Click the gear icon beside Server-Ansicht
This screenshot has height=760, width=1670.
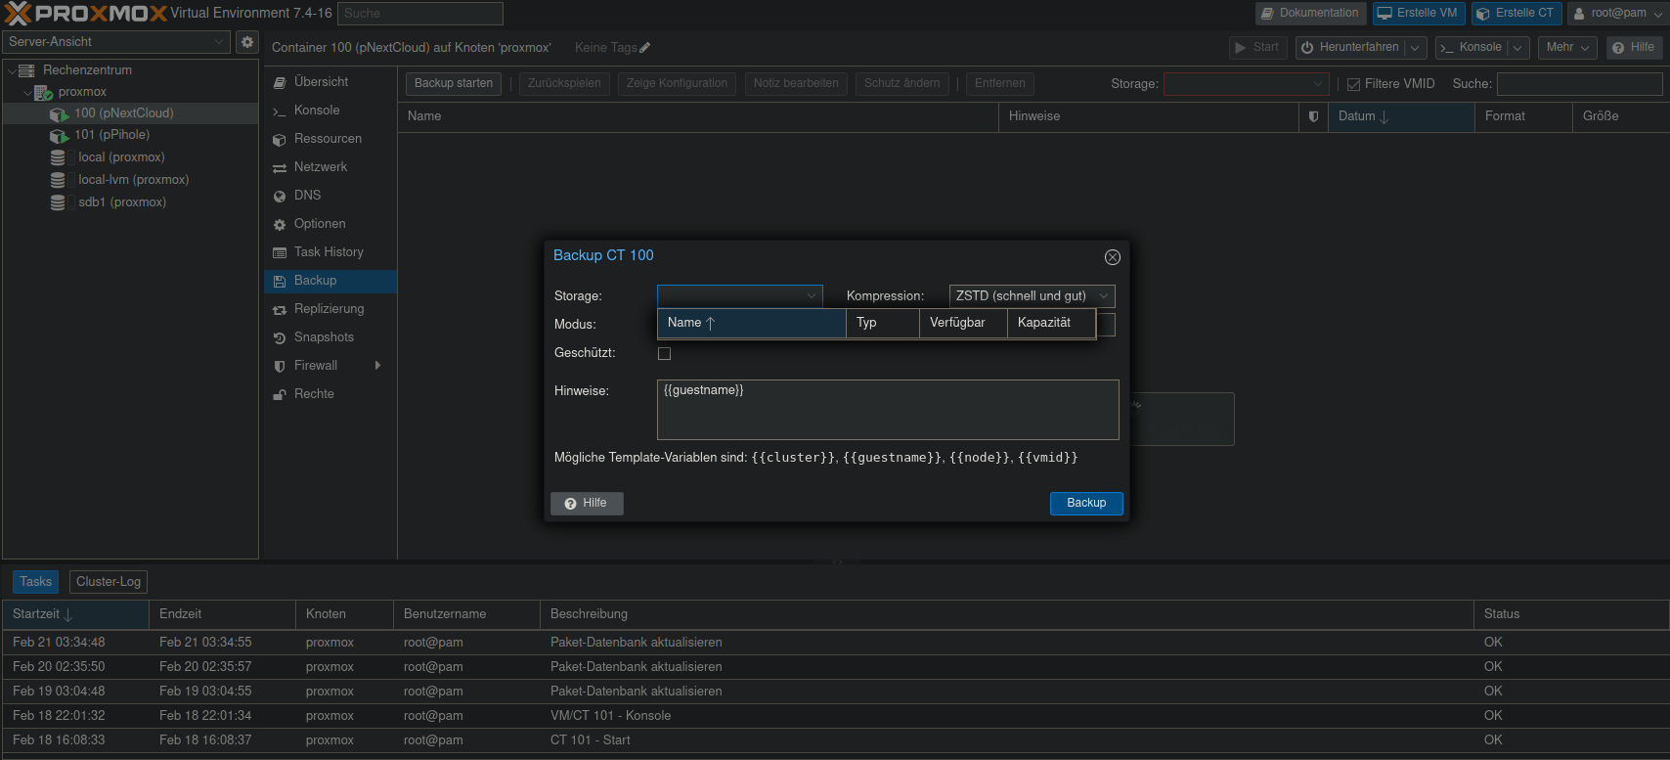pos(247,42)
